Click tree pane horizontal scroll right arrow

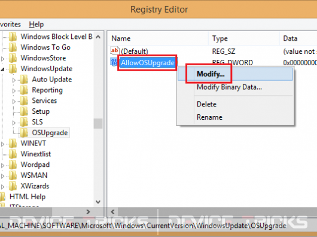click(x=88, y=212)
